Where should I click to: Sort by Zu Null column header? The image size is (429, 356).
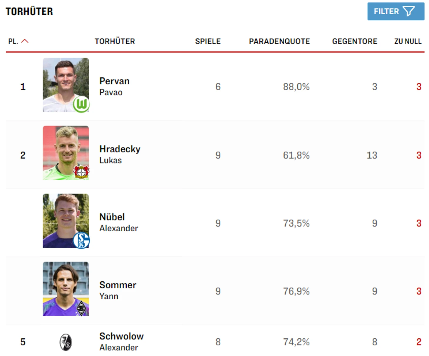coord(408,41)
